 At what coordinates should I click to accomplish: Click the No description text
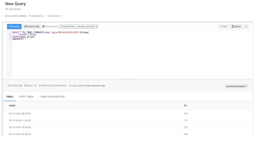point(13,9)
